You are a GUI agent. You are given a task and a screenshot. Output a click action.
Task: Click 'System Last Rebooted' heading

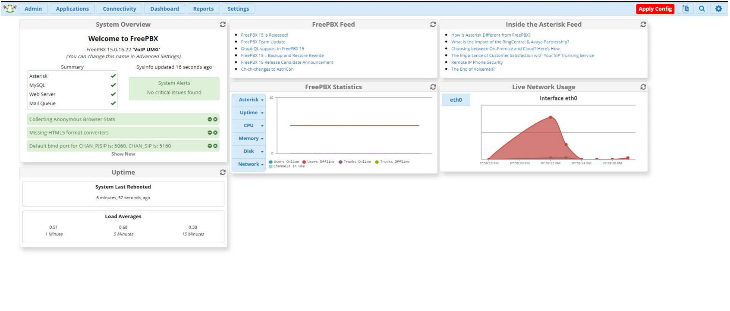[123, 187]
